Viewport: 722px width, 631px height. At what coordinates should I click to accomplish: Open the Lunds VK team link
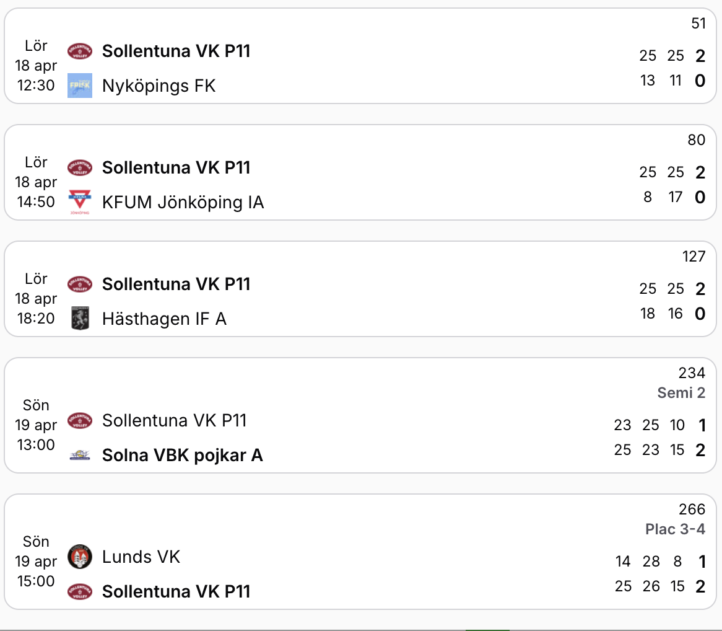coord(141,557)
